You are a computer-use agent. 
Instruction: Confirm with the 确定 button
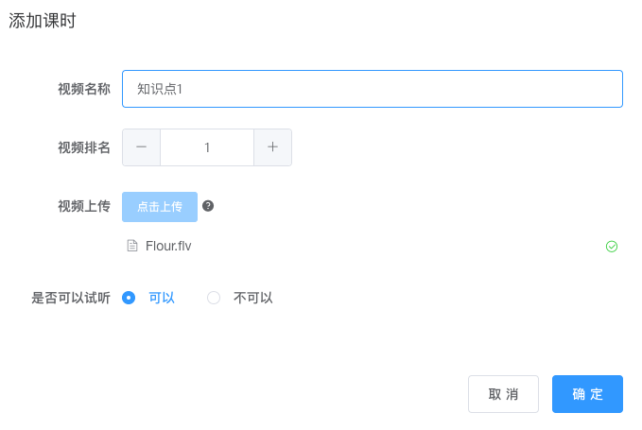click(x=587, y=394)
